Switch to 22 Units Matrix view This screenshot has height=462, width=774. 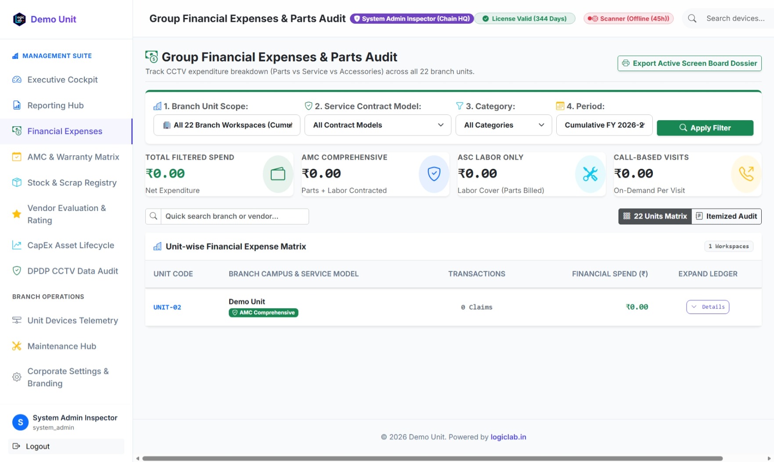[655, 216]
